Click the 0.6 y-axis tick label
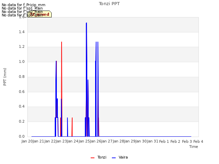 [x=22, y=92]
